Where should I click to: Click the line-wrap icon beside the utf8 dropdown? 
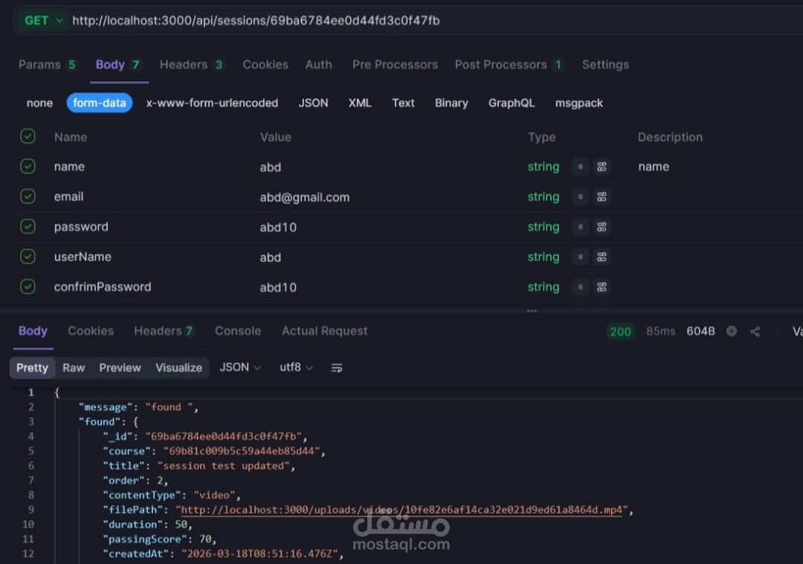(x=336, y=367)
